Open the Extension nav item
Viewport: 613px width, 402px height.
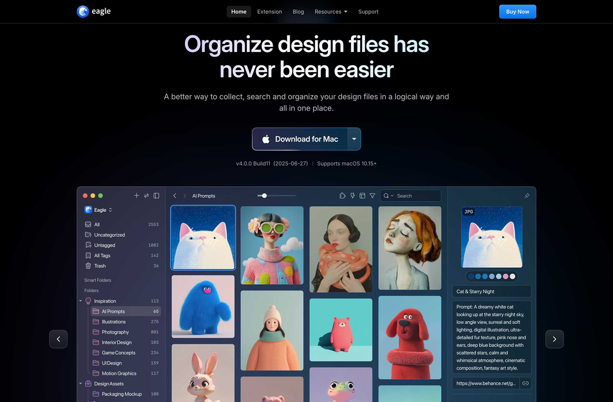269,12
